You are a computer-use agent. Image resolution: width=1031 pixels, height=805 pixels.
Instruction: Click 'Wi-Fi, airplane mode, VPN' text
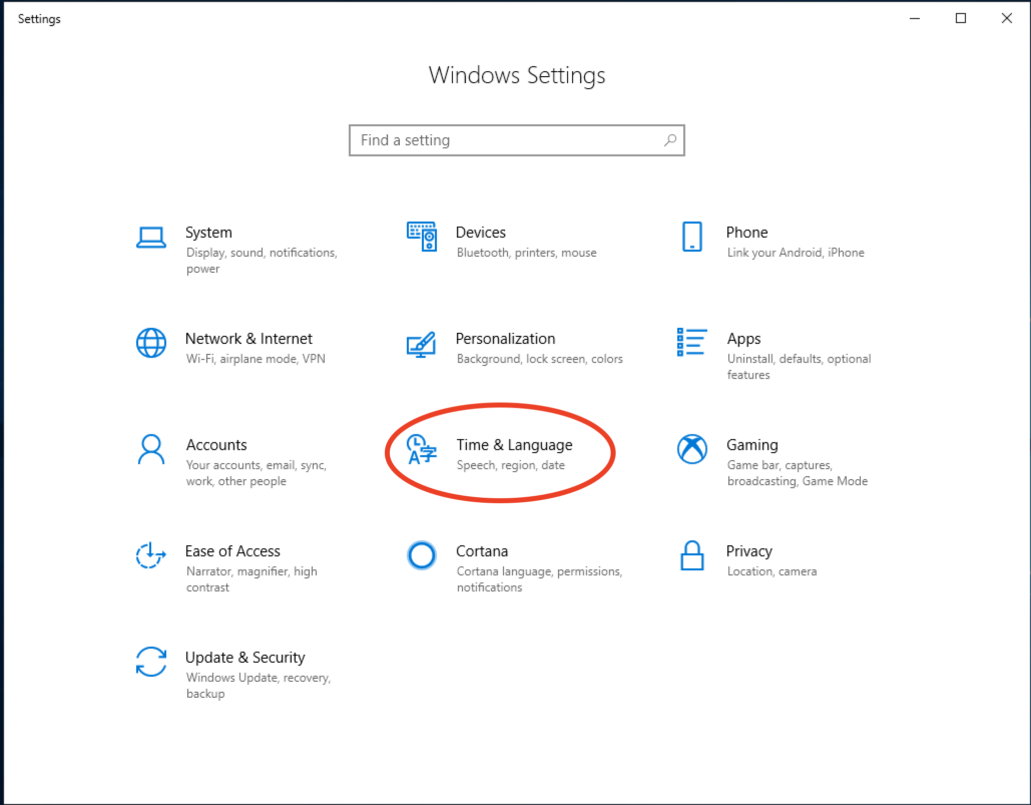coord(255,359)
